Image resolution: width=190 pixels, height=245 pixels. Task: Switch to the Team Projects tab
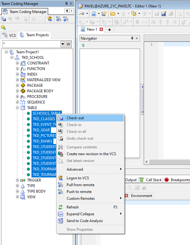click(x=34, y=35)
